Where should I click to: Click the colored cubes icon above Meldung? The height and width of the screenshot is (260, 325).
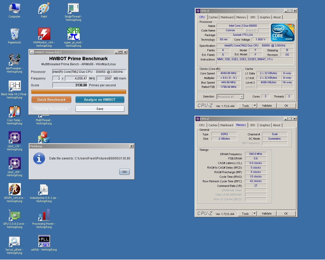[44, 137]
